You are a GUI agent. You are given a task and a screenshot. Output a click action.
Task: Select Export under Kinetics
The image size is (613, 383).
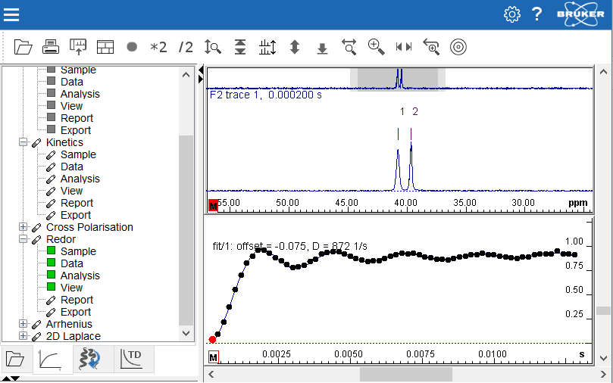coord(76,215)
